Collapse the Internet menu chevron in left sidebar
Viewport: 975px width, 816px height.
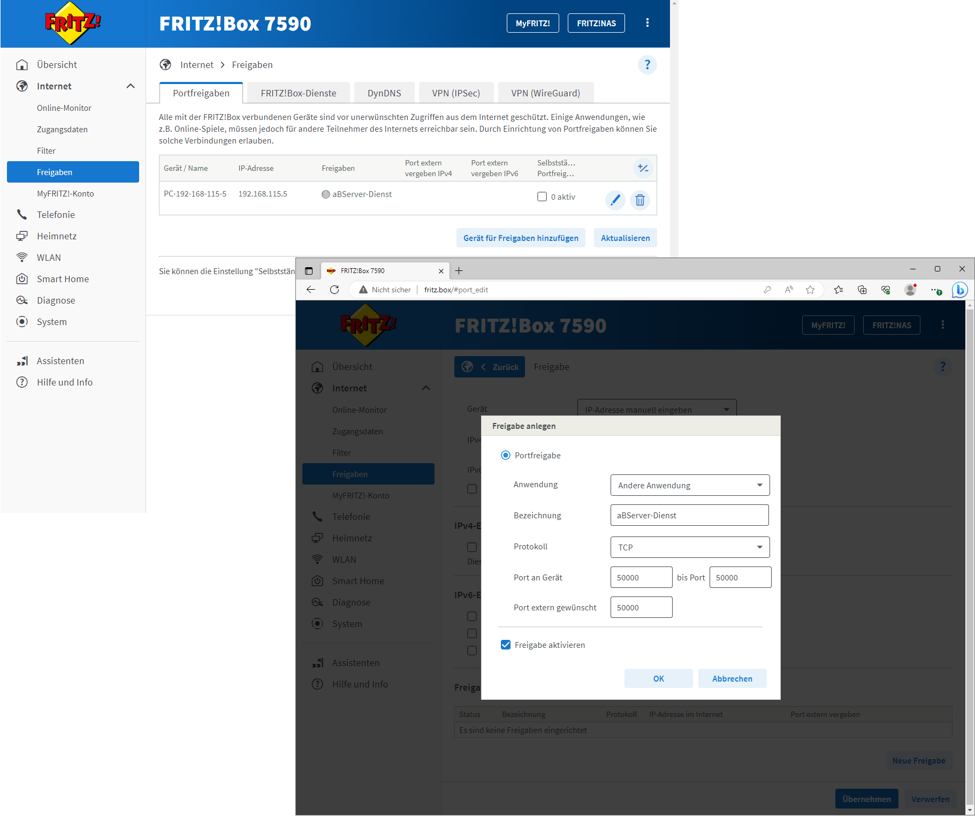[x=131, y=86]
